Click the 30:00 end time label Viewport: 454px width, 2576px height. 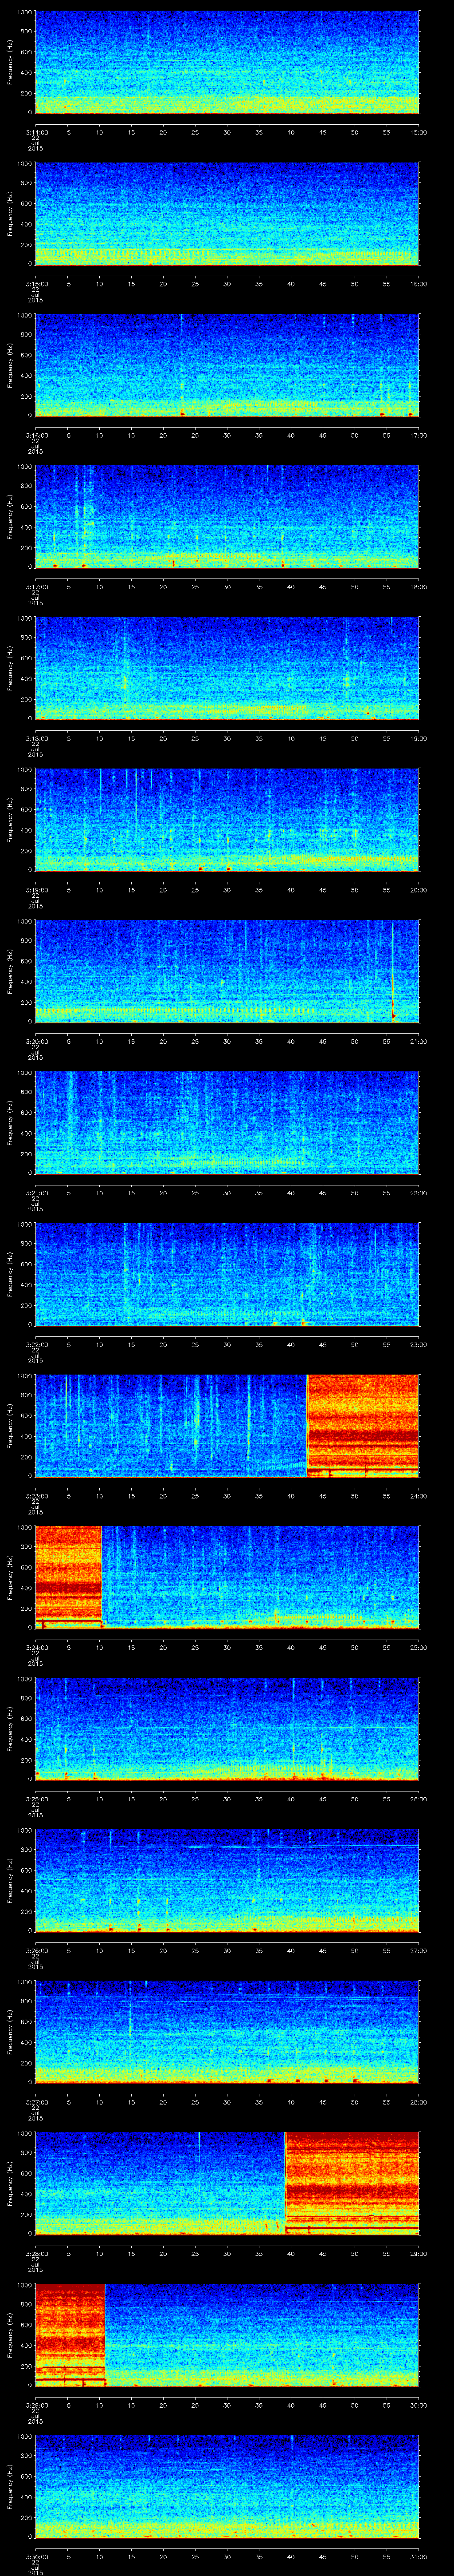tap(418, 2404)
